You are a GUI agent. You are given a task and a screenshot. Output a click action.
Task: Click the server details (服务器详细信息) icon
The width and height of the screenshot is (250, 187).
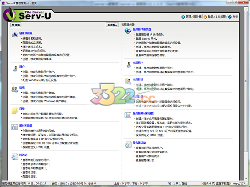pyautogui.click(x=127, y=31)
